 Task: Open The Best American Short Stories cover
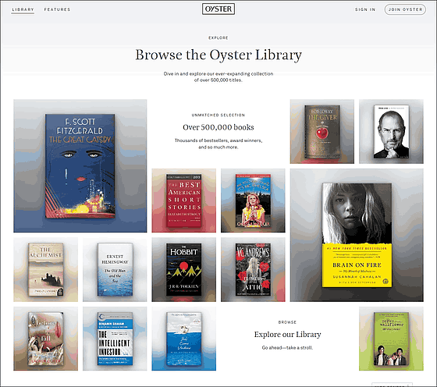click(x=183, y=201)
